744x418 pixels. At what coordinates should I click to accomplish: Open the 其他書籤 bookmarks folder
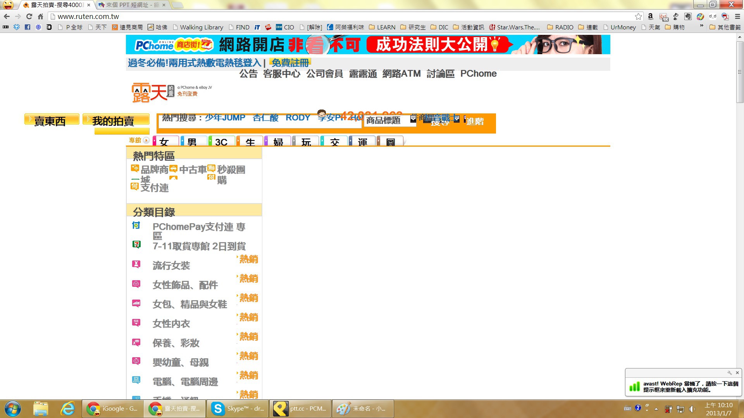[x=725, y=27]
